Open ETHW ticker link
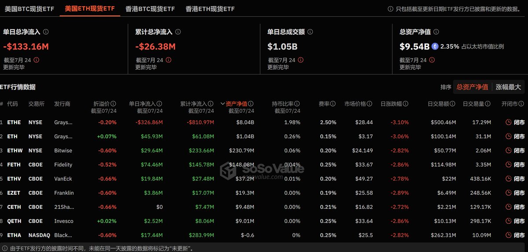Viewport: 528px width, 252px height. (x=15, y=150)
